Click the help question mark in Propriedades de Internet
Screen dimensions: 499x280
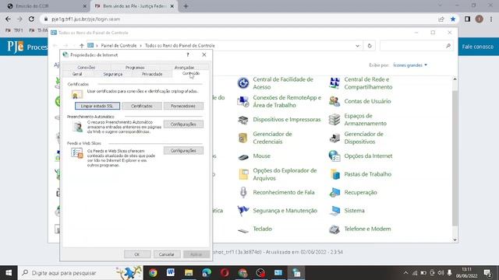[x=188, y=54]
